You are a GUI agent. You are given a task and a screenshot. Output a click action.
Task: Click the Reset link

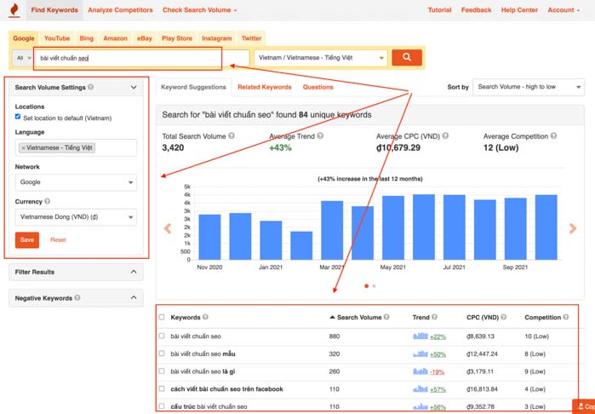click(x=58, y=239)
